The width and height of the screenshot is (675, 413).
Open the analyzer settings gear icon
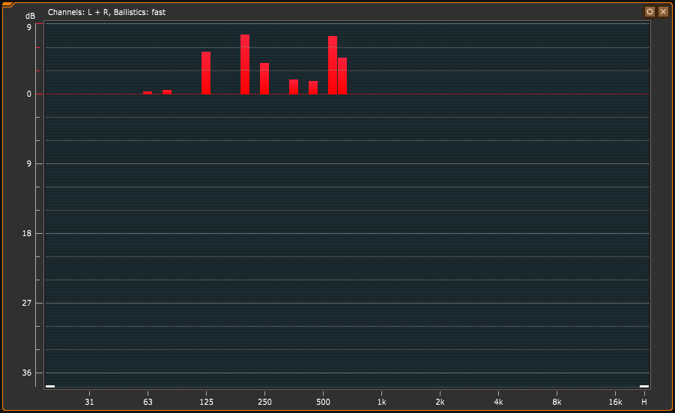(650, 12)
